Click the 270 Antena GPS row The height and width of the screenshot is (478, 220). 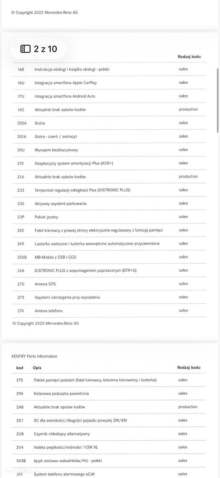click(x=109, y=284)
